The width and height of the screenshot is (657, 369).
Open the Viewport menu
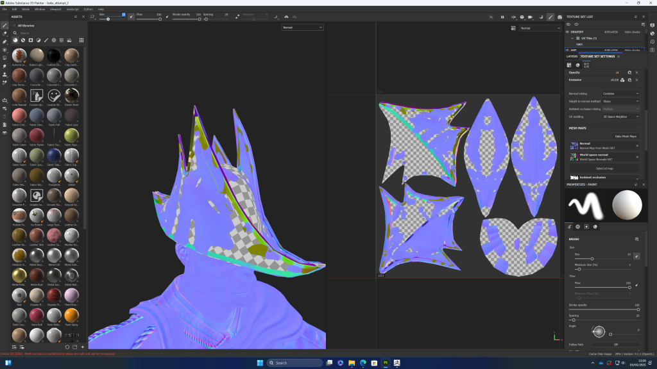pyautogui.click(x=56, y=9)
